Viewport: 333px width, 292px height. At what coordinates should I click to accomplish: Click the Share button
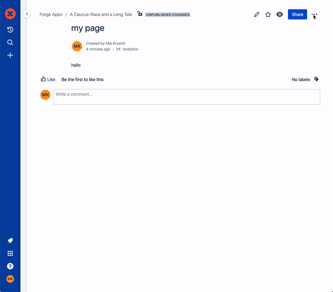297,14
